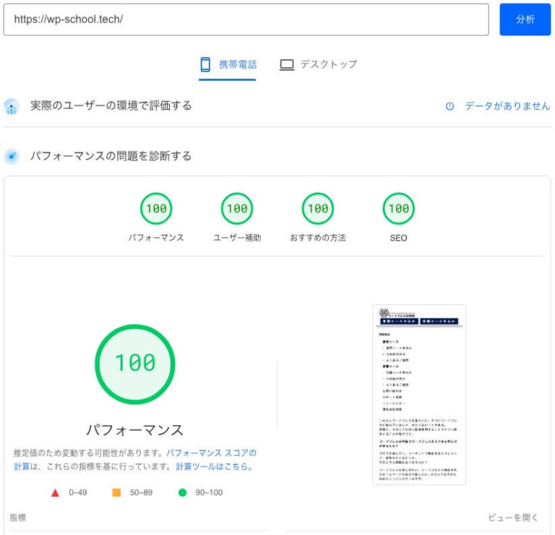This screenshot has height=535, width=555.
Task: Click the mobile phone icon in tabs
Action: point(205,64)
